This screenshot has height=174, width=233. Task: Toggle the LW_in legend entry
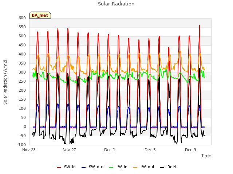click(x=118, y=167)
